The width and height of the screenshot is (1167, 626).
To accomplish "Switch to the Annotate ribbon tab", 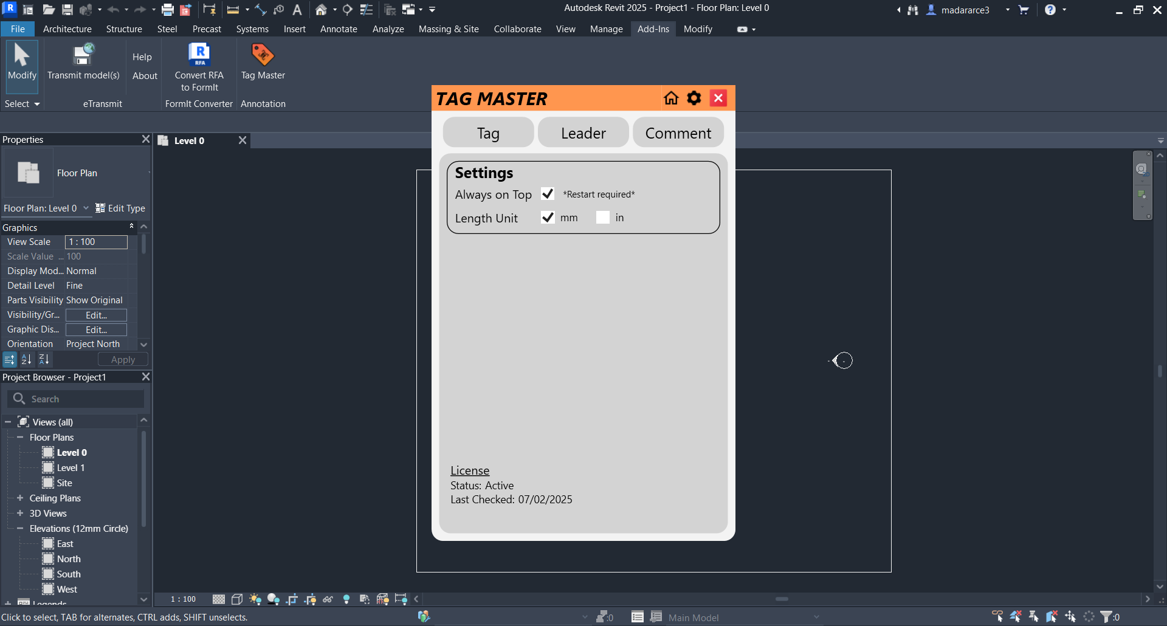I will [339, 29].
